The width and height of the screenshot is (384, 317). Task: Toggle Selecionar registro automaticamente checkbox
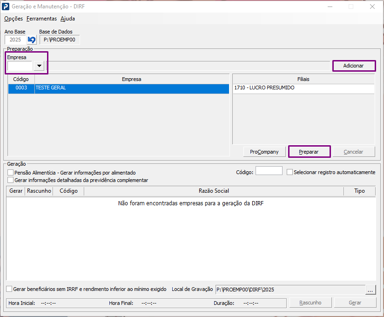point(290,172)
